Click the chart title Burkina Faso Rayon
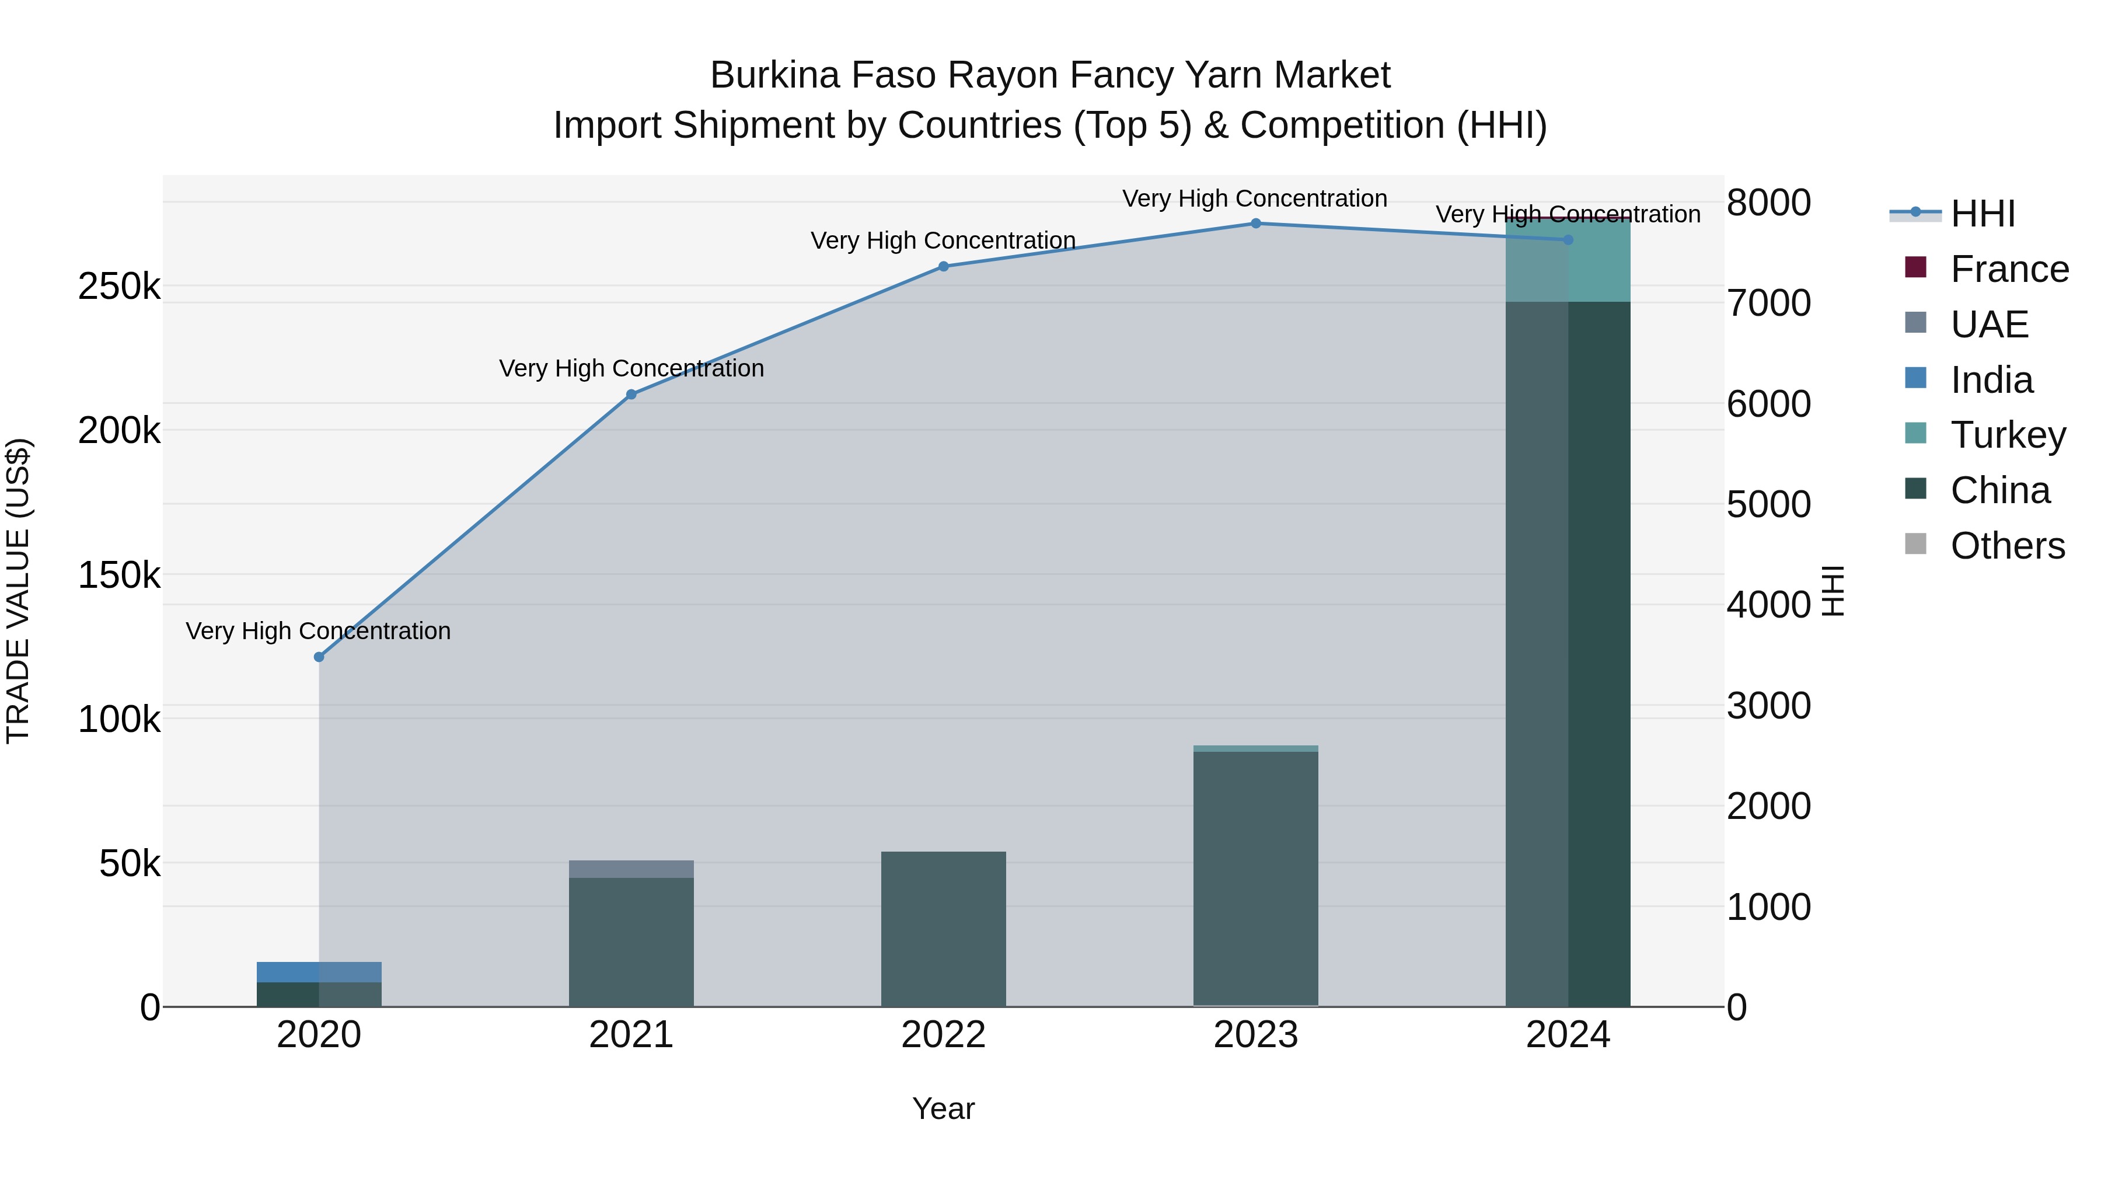The image size is (2101, 1182). (x=1050, y=75)
